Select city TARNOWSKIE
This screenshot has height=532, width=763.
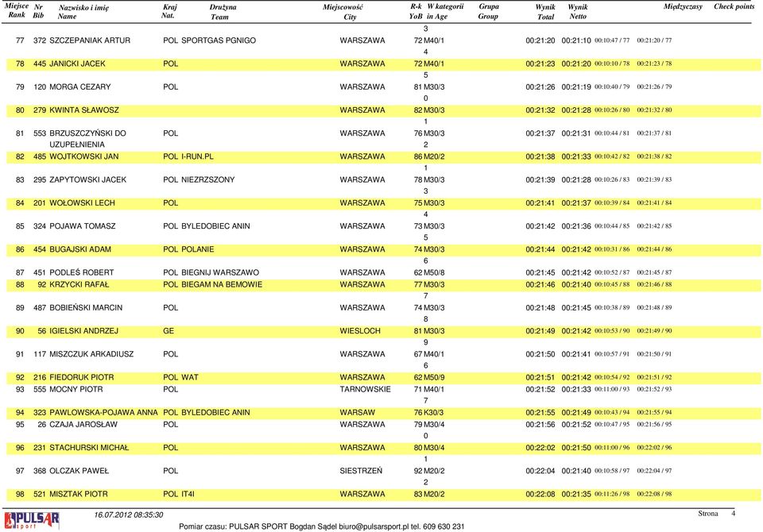coord(366,389)
